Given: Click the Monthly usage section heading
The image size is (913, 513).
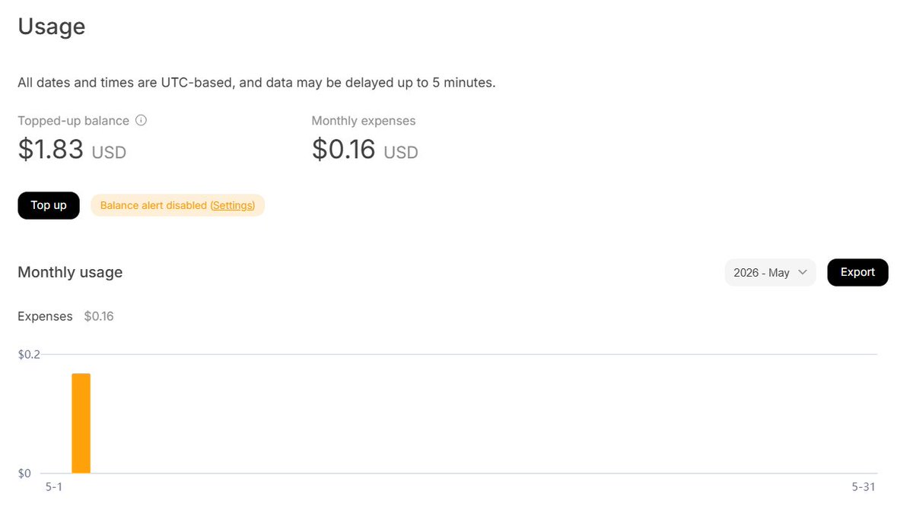Looking at the screenshot, I should [70, 272].
